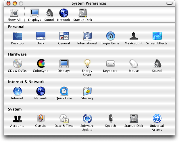Open Universal Access preferences
The image size is (179, 142).
157,119
